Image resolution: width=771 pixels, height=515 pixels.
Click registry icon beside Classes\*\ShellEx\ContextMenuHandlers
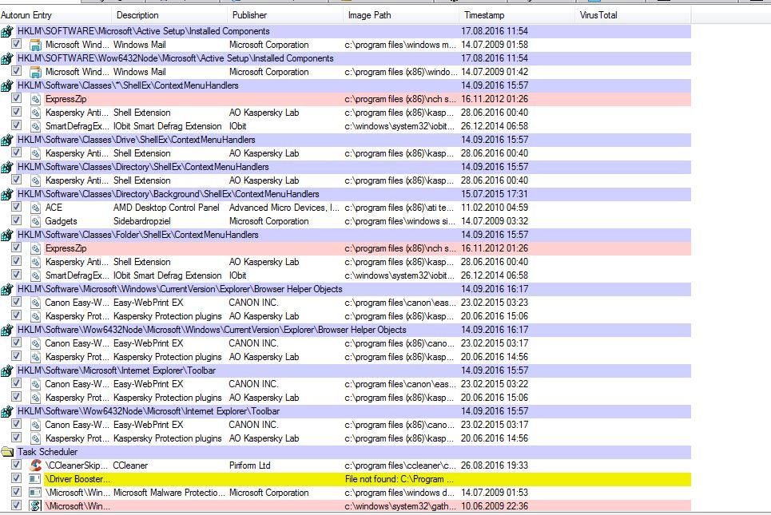pyautogui.click(x=7, y=85)
